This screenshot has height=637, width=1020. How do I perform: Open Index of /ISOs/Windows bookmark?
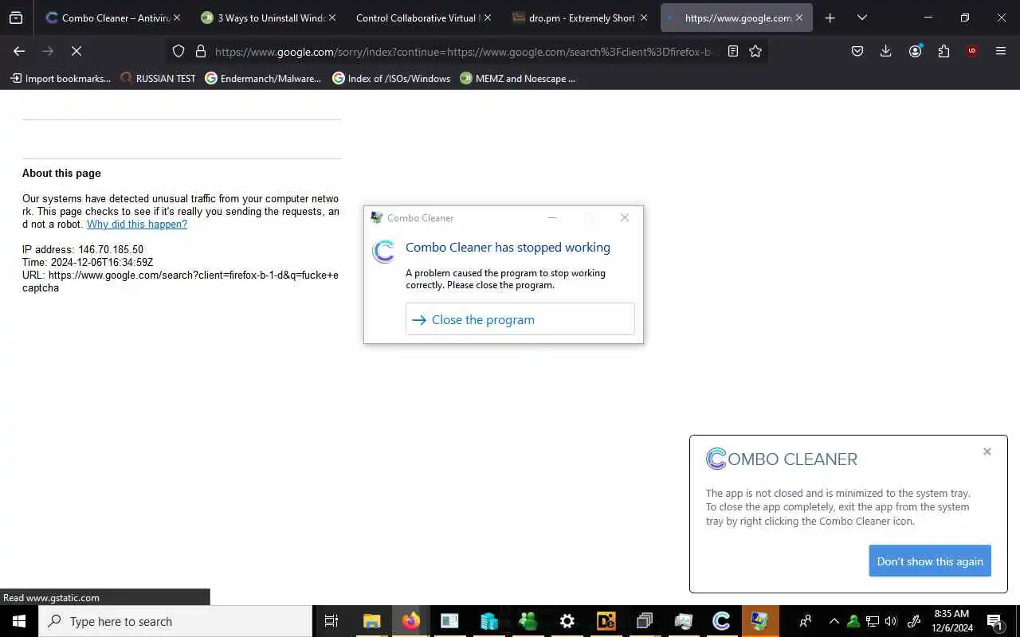click(x=391, y=78)
